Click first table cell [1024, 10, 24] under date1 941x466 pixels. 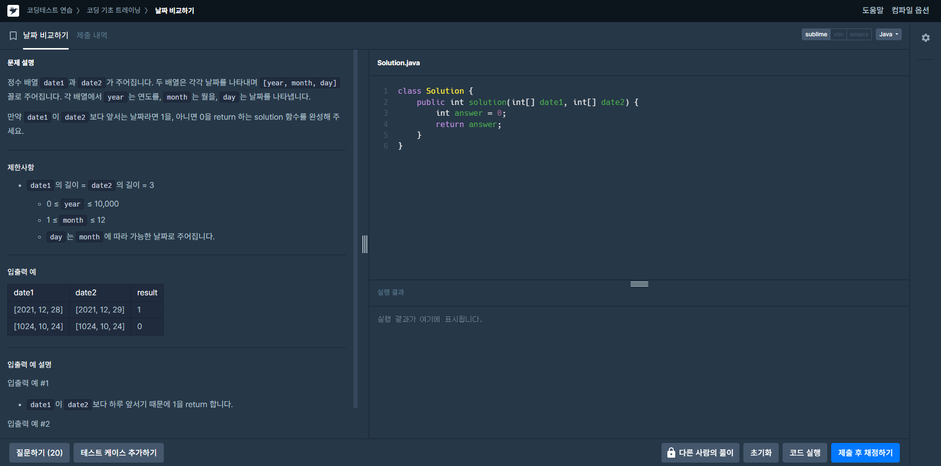(38, 327)
